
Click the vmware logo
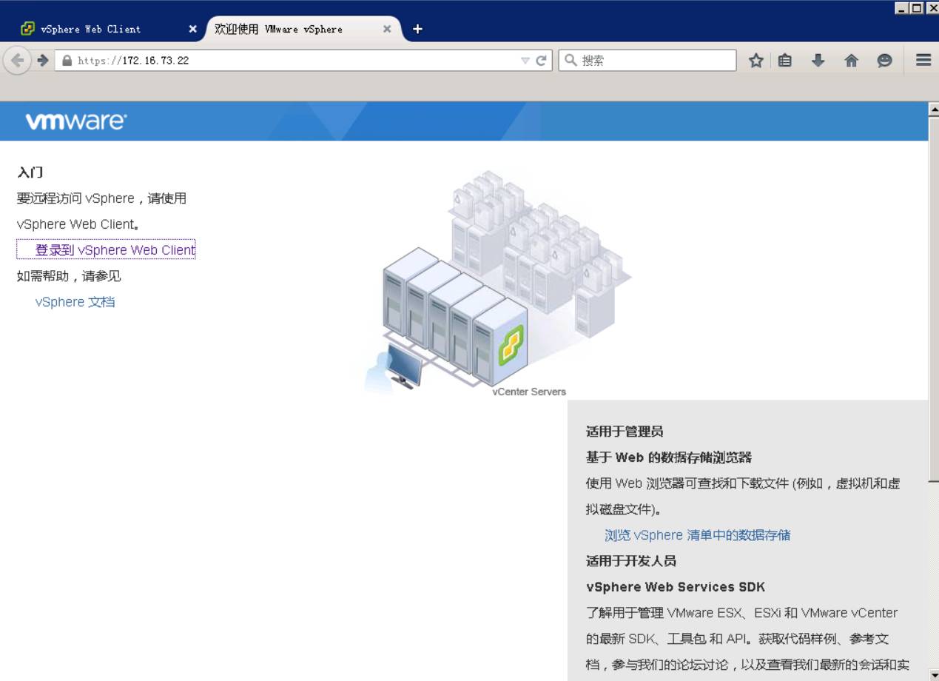click(76, 121)
